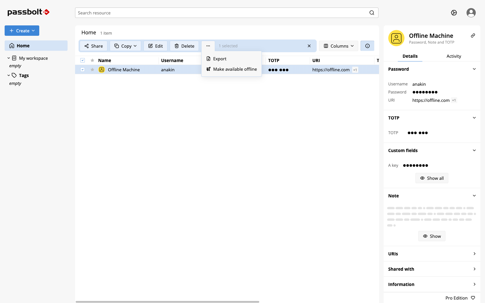Toggle the info panel icon button
Viewport: 485px width, 303px height.
pyautogui.click(x=368, y=46)
